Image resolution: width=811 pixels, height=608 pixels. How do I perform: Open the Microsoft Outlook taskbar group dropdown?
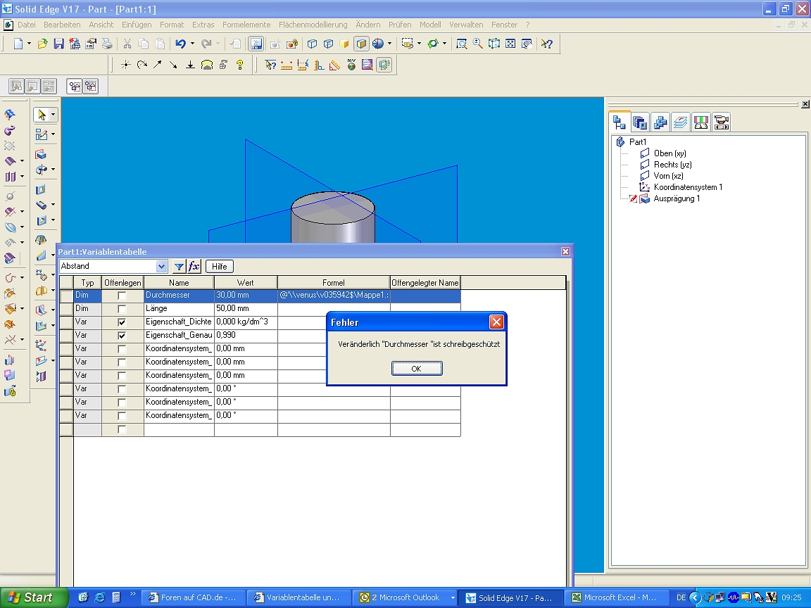click(453, 597)
